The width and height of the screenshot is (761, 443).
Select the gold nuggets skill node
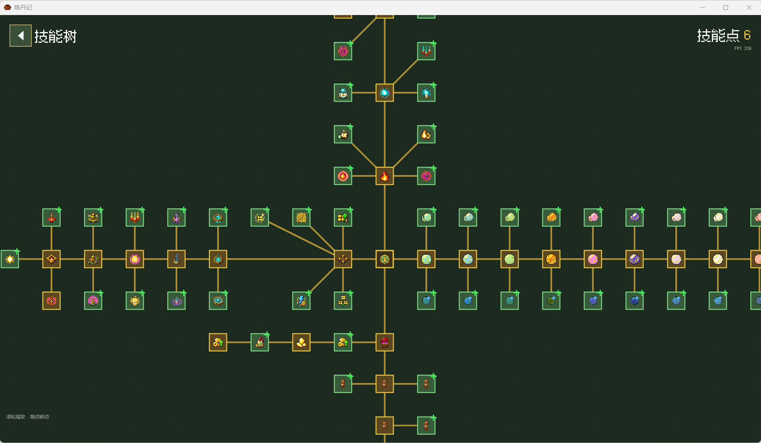[x=301, y=343]
